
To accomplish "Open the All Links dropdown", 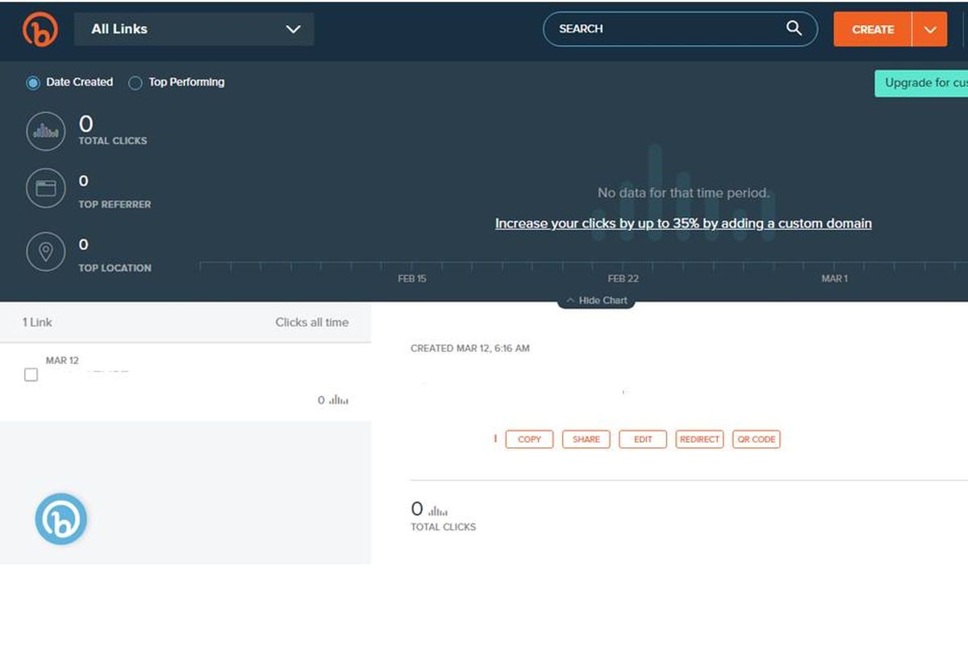I will pyautogui.click(x=194, y=29).
